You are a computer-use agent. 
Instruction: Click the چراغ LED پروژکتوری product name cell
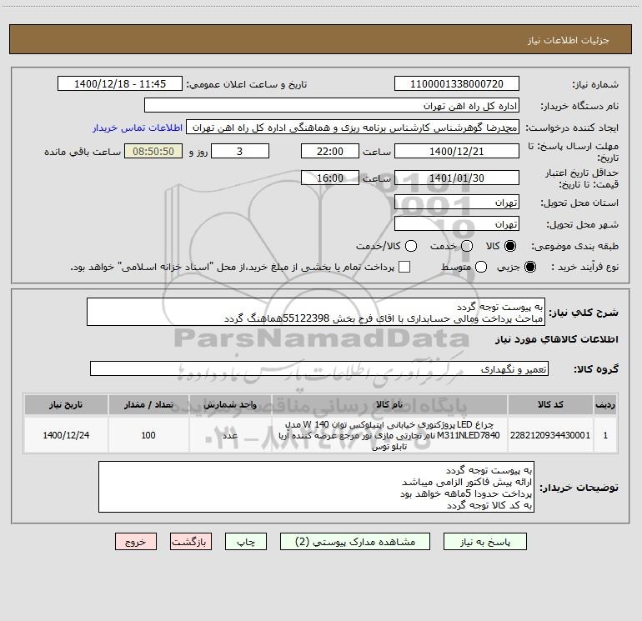pyautogui.click(x=389, y=435)
